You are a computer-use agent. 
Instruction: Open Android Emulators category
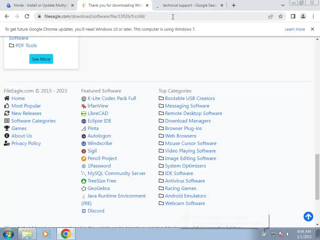(x=186, y=196)
